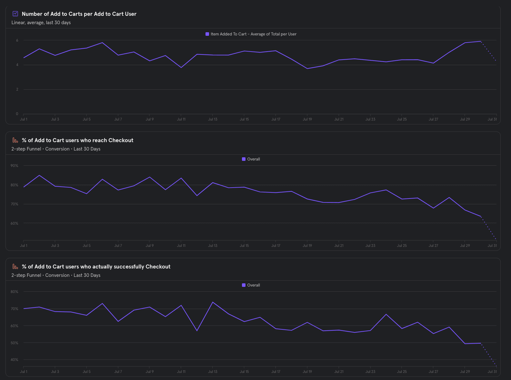The height and width of the screenshot is (380, 511).
Task: Open '% of Add to Cart users who reach Checkout' report
Action: [x=77, y=140]
